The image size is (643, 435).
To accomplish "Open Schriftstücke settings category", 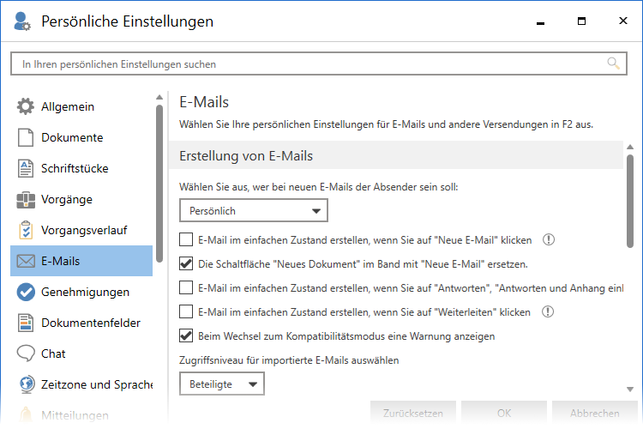I will tap(81, 168).
